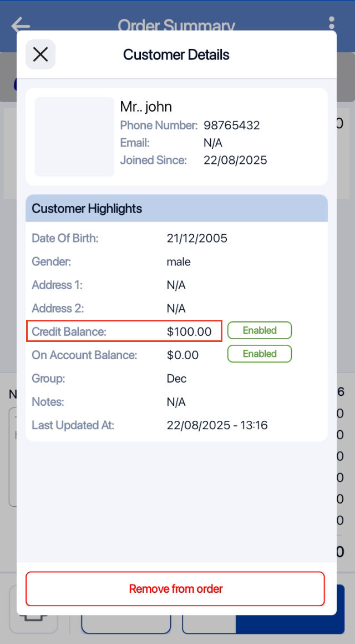Tap the Joined Since date value

tap(235, 160)
